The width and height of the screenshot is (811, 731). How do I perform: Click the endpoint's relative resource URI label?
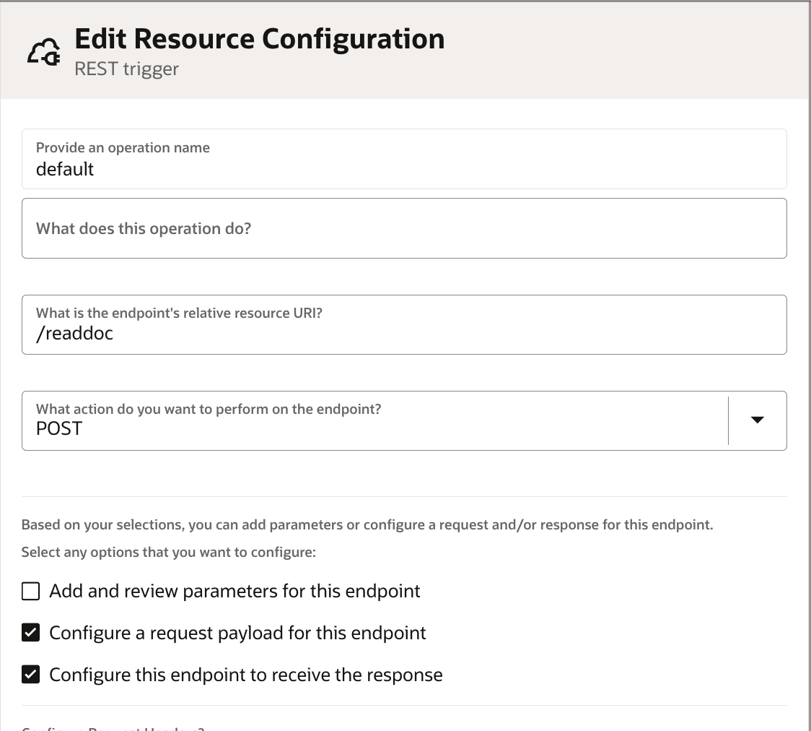pyautogui.click(x=179, y=313)
